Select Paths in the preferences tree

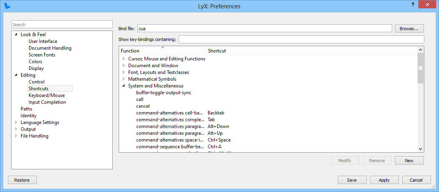pyautogui.click(x=26, y=109)
